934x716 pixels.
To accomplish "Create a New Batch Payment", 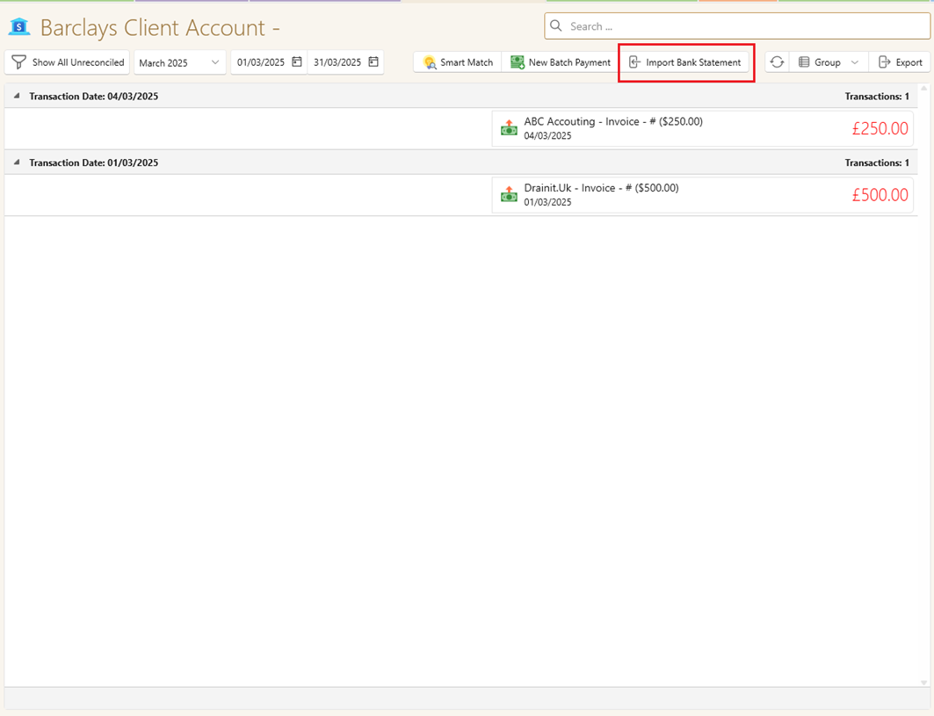I will click(x=561, y=62).
